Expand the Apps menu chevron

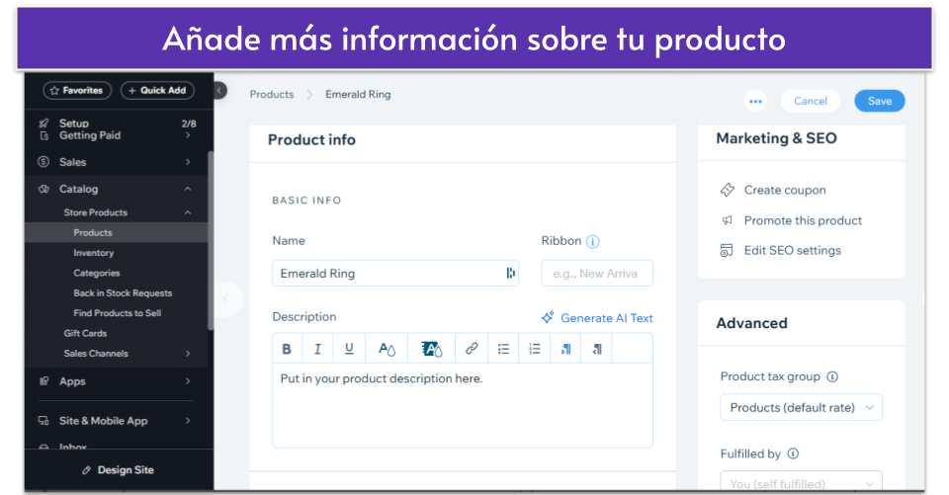coord(188,381)
